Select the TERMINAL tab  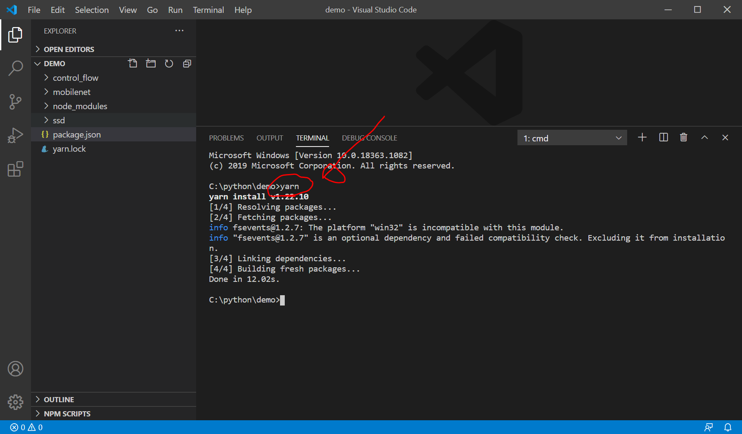[312, 138]
